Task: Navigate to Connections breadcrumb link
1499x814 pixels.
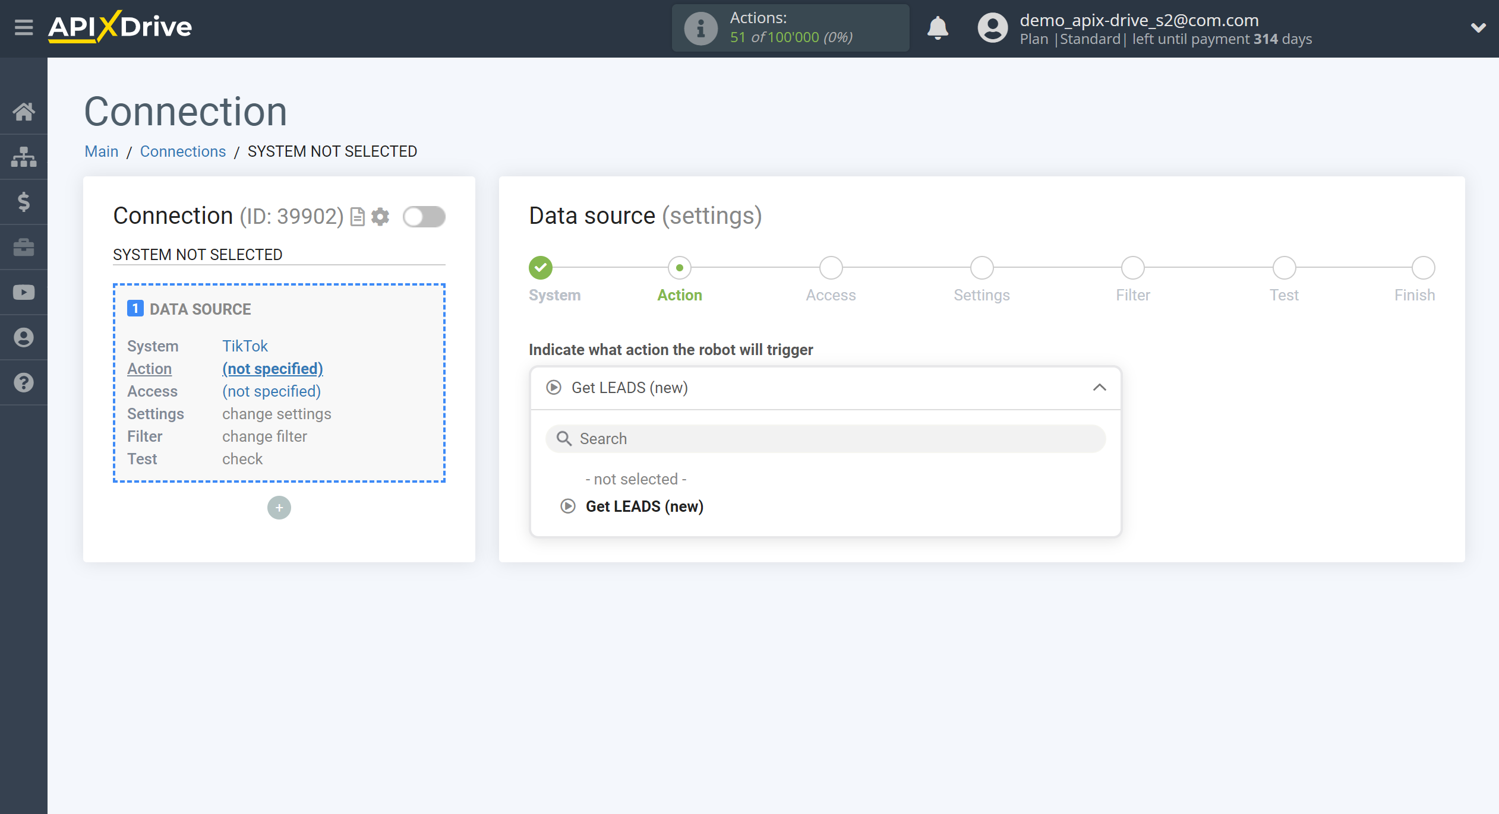Action: click(x=181, y=150)
